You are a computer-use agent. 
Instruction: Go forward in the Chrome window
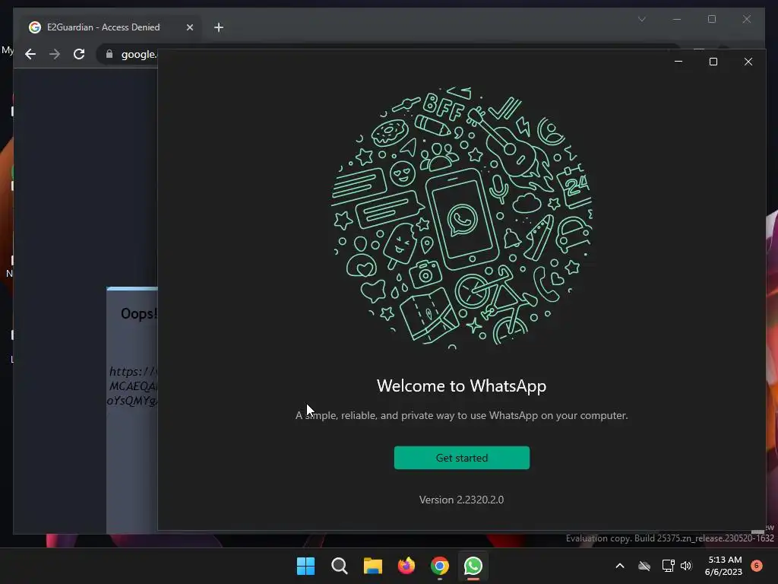(55, 54)
